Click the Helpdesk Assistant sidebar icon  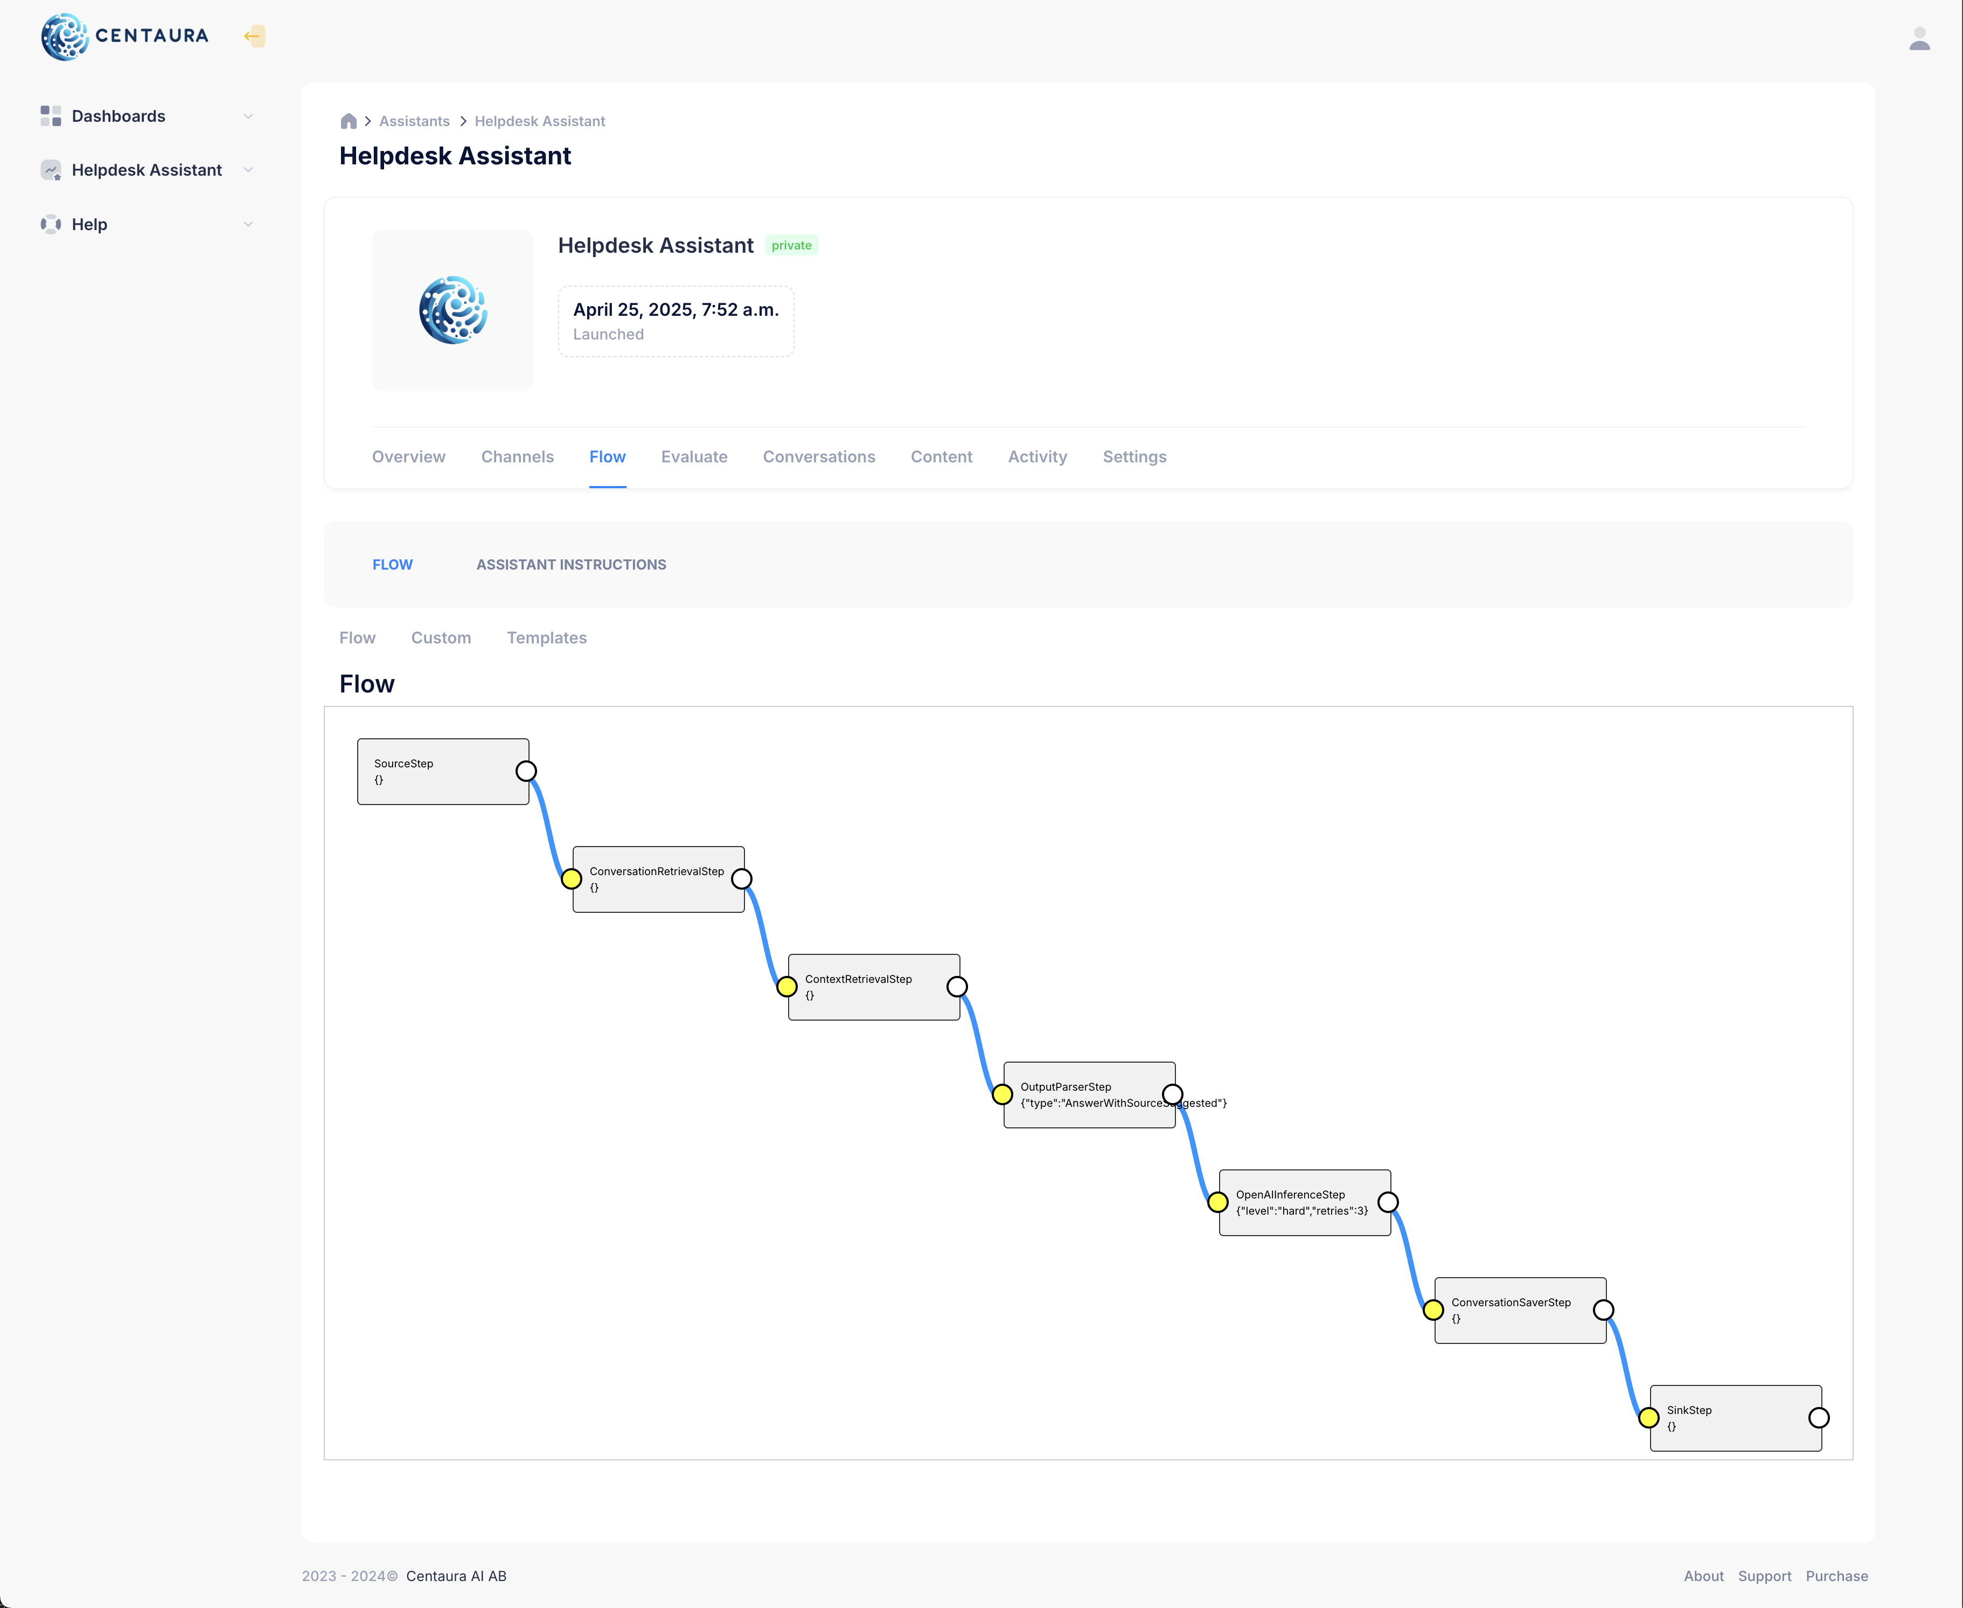(51, 170)
